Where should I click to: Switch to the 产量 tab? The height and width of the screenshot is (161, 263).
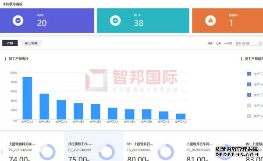(10, 43)
